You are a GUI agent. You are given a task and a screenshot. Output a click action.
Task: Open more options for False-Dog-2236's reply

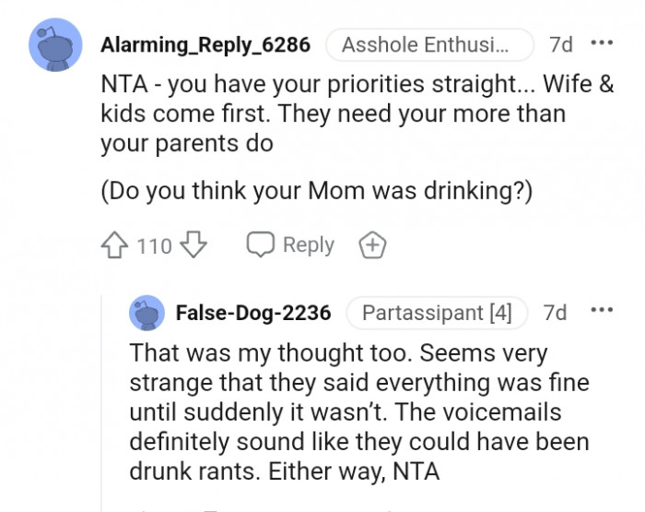click(x=602, y=312)
